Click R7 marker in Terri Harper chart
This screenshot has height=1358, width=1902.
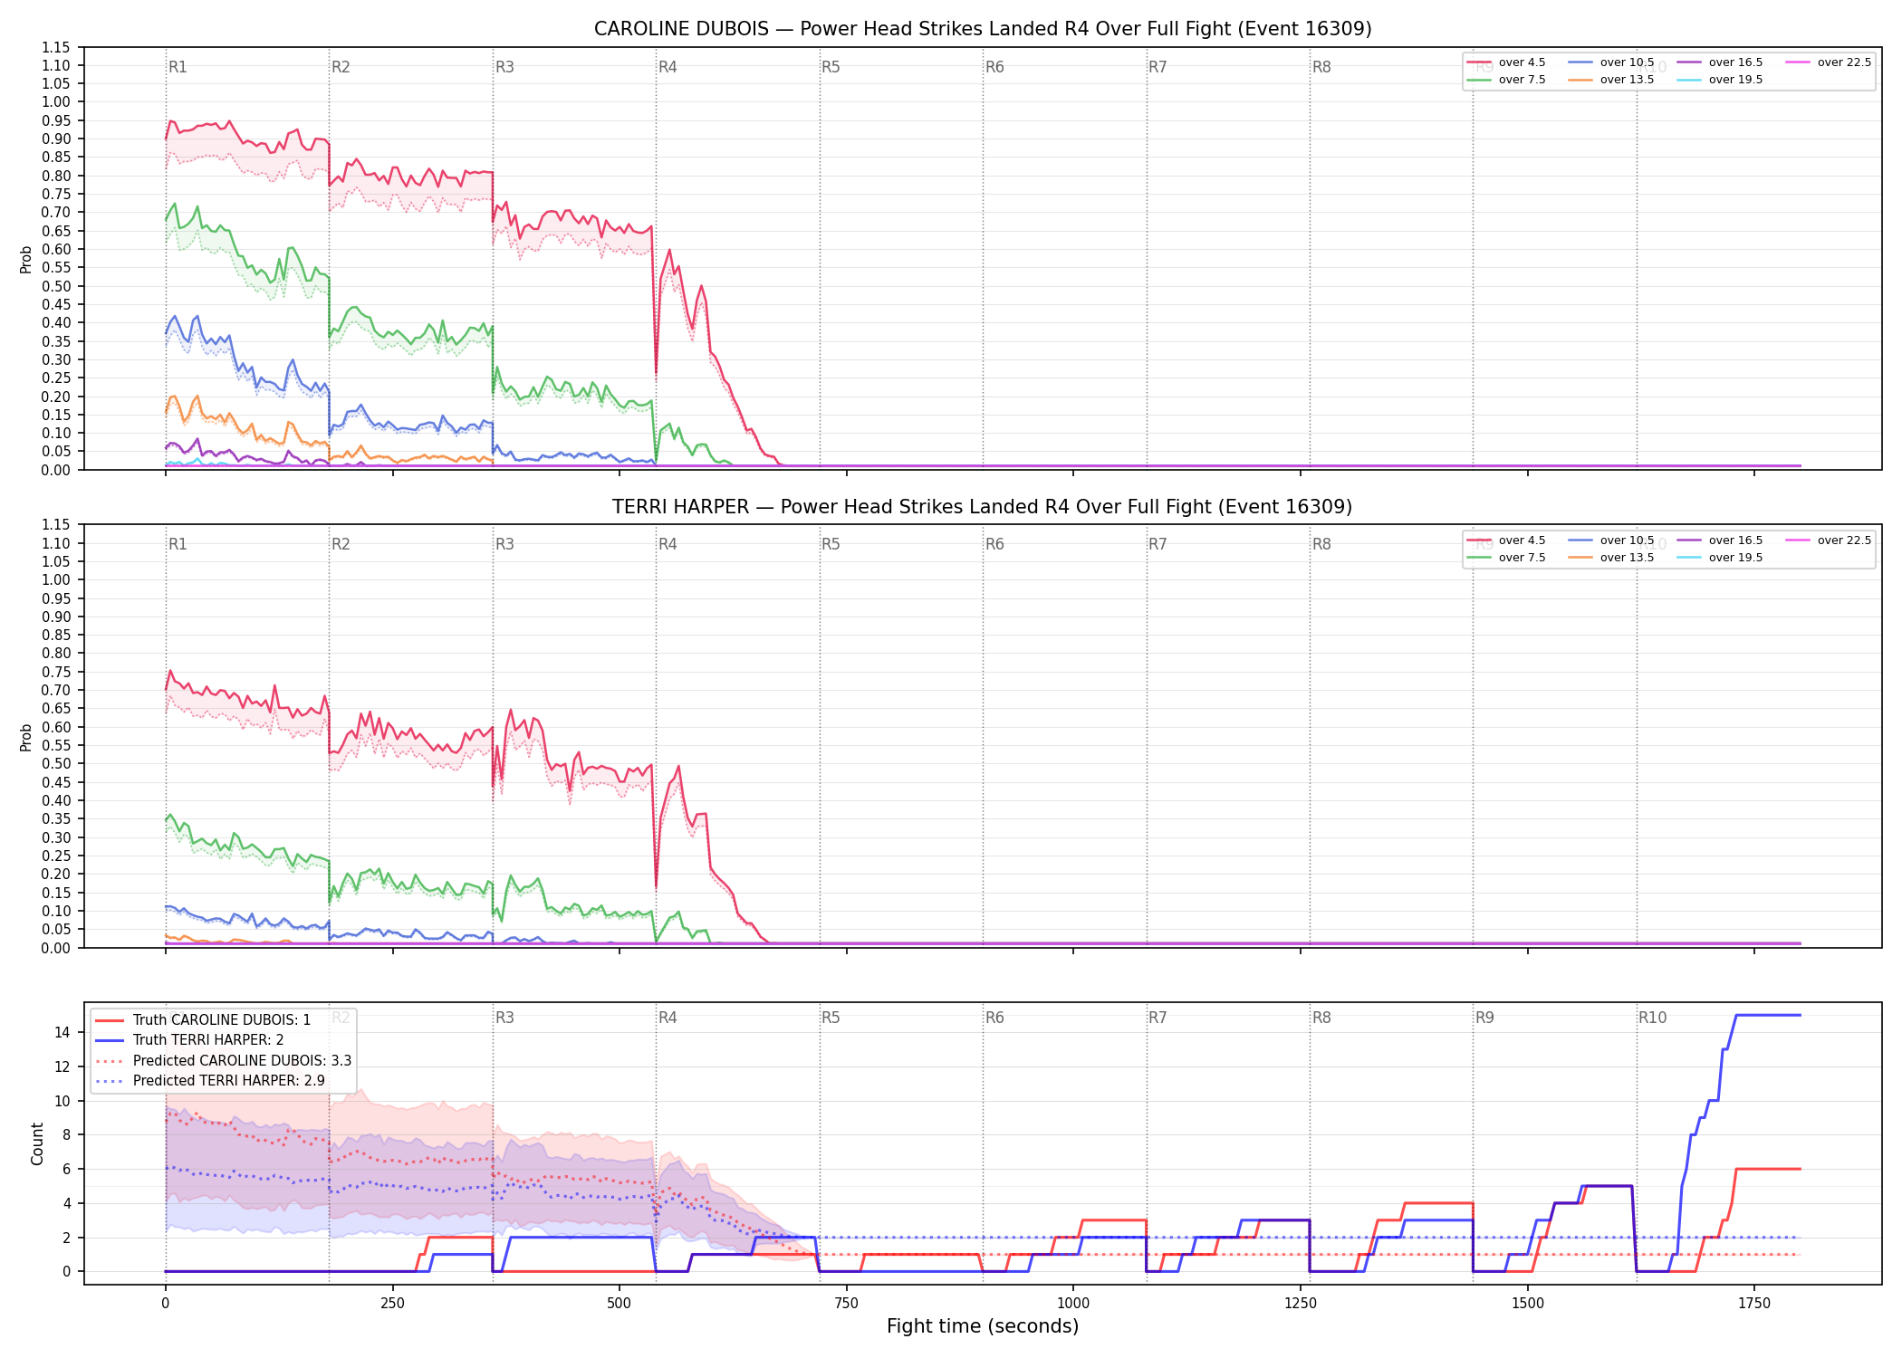(1158, 544)
